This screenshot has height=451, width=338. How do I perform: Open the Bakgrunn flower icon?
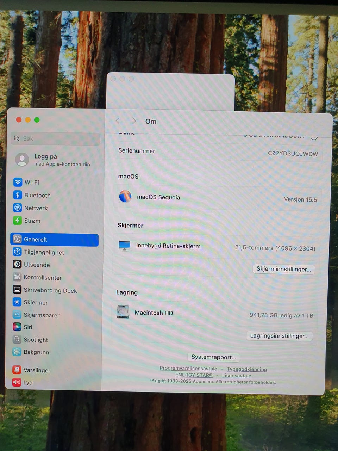point(17,351)
